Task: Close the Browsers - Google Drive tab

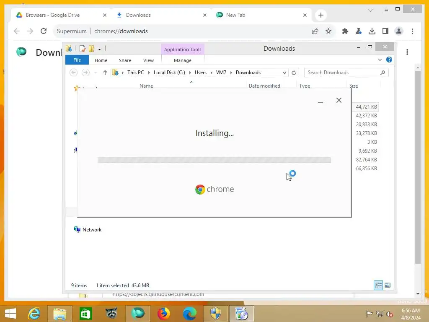Action: pos(104,15)
